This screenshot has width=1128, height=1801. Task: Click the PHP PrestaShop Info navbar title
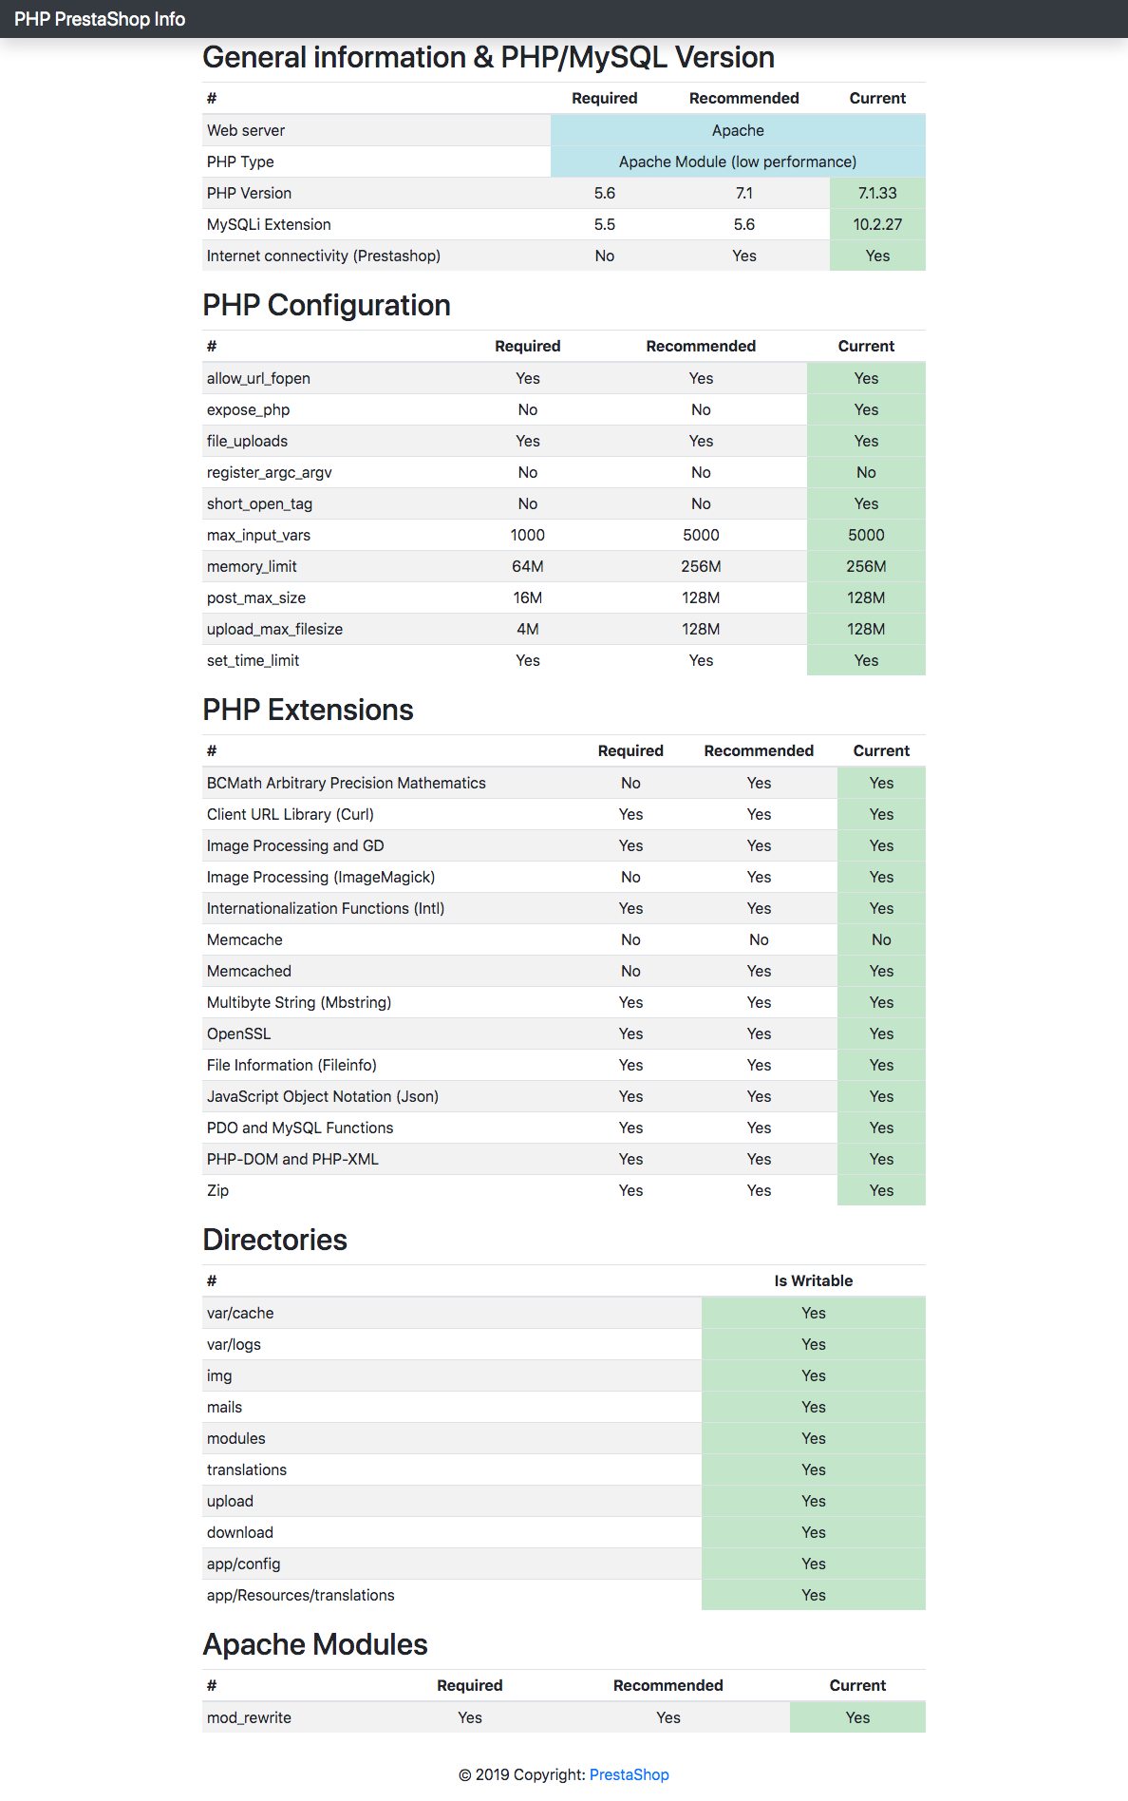(100, 19)
